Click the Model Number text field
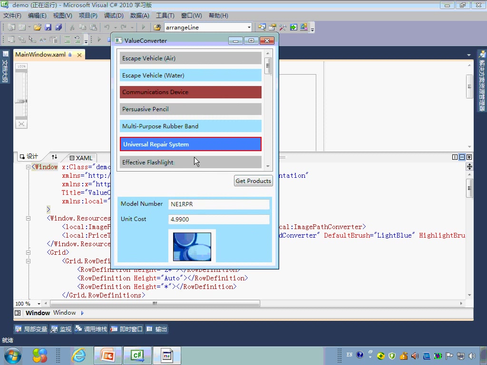The height and width of the screenshot is (365, 487). pyautogui.click(x=219, y=204)
